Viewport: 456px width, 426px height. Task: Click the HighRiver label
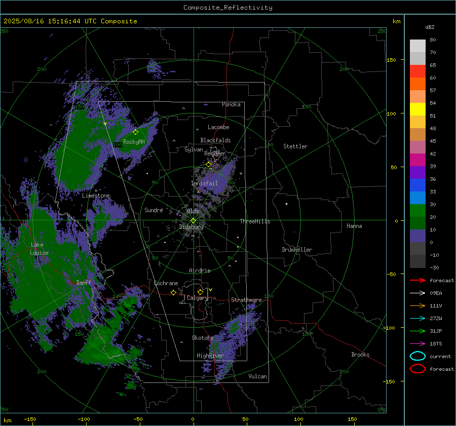[210, 356]
